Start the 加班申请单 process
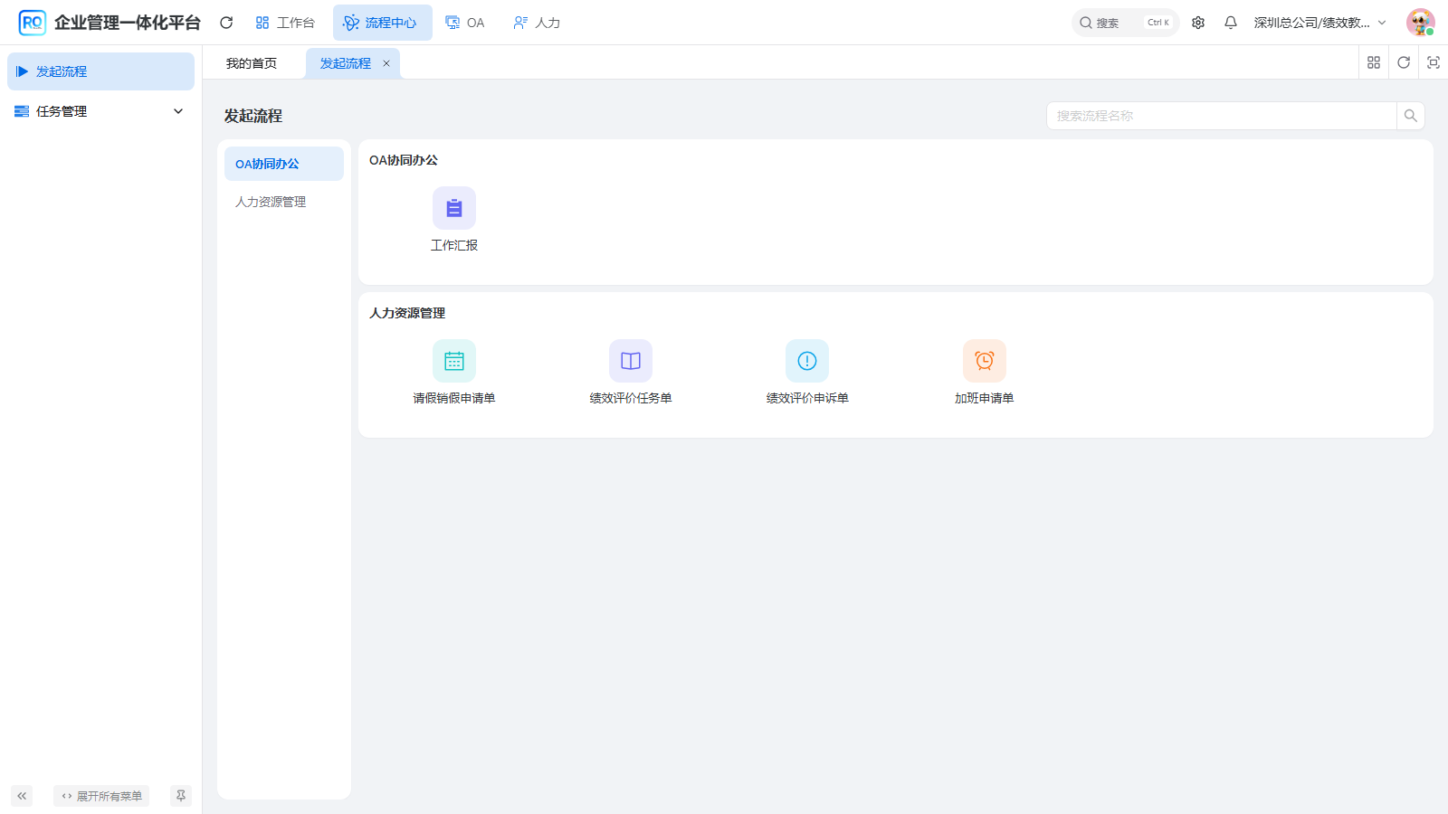 coord(985,361)
